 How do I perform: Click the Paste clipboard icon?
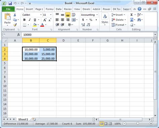tap(7, 17)
